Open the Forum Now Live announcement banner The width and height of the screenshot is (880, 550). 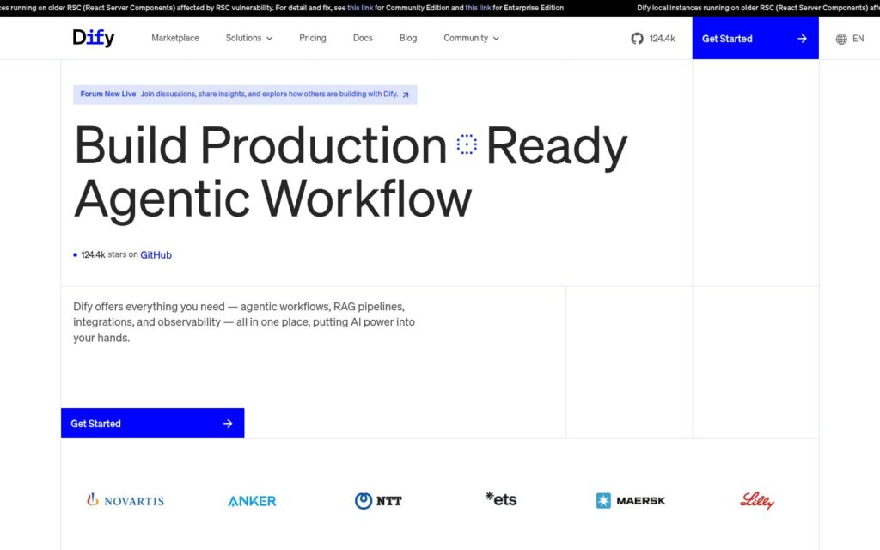click(x=245, y=95)
